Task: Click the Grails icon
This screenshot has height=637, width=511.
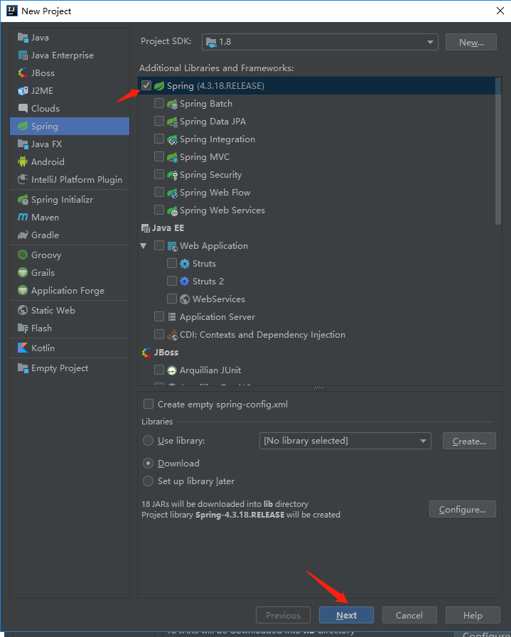Action: click(x=23, y=272)
